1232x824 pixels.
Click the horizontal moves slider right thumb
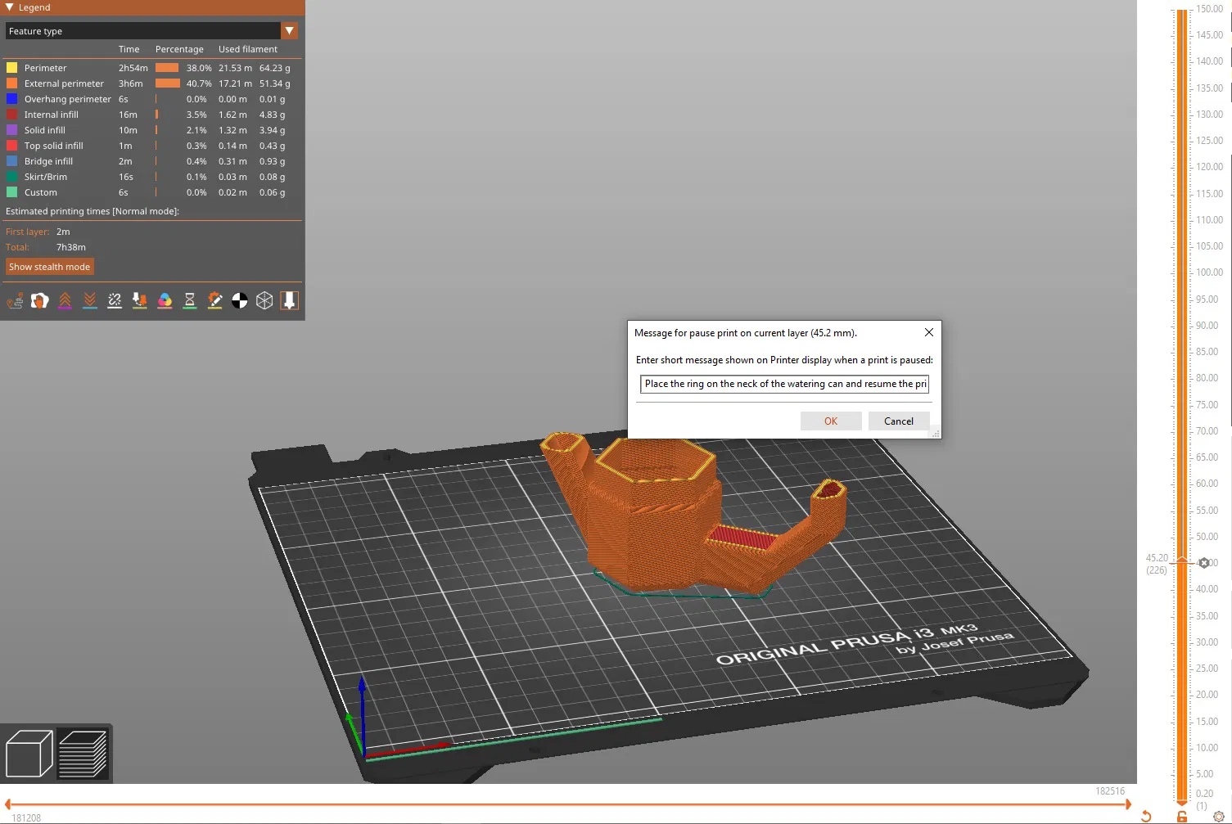click(x=1128, y=804)
